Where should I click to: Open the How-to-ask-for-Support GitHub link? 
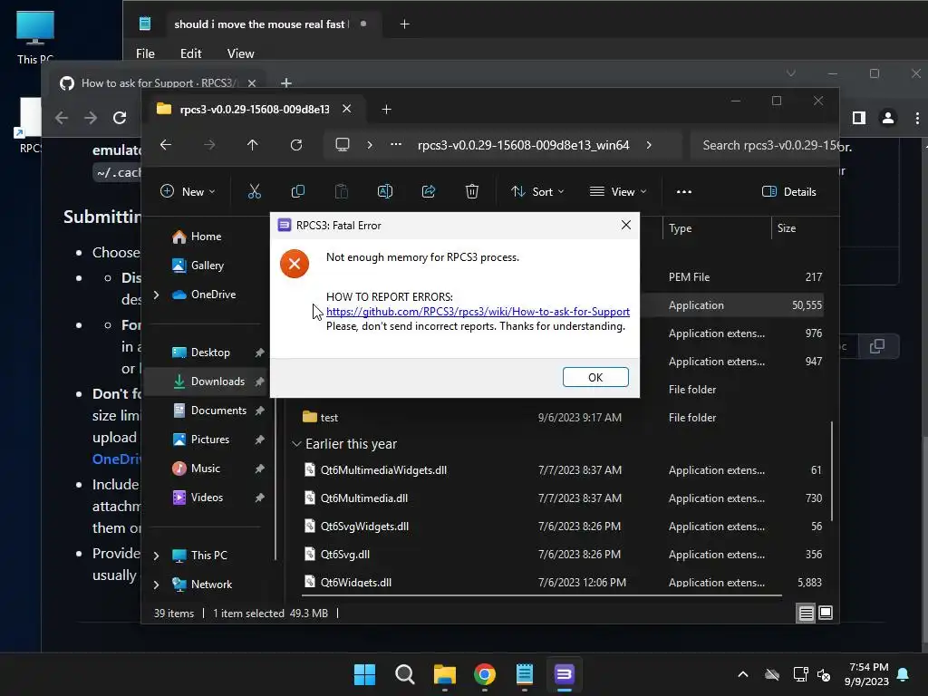click(x=478, y=312)
